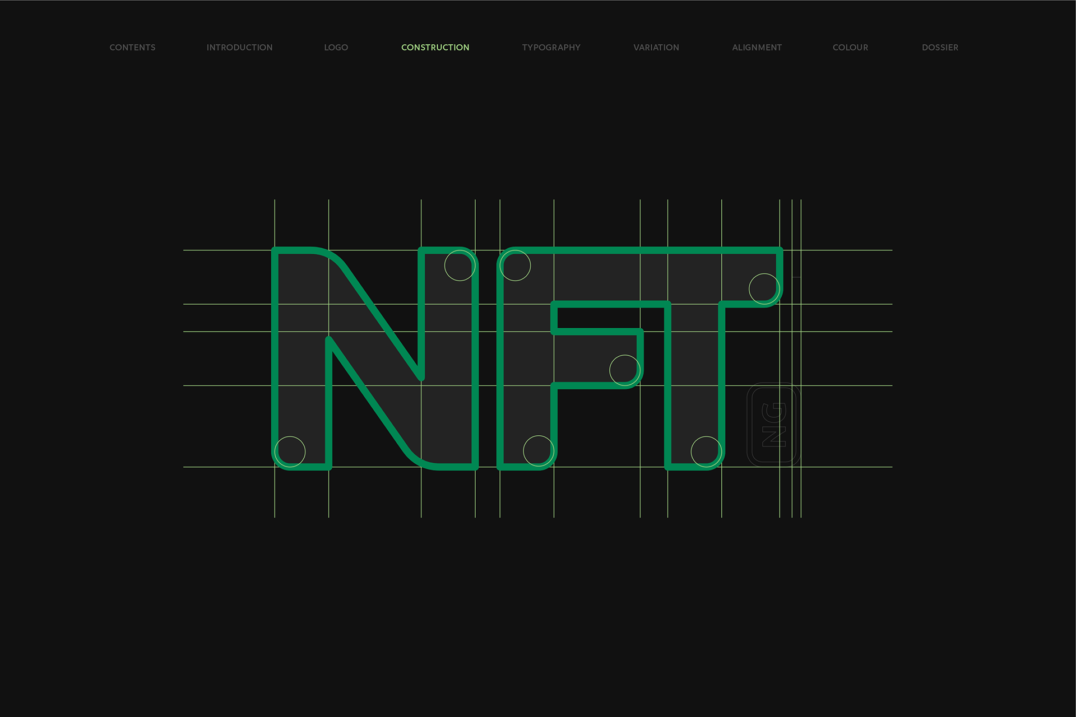The width and height of the screenshot is (1076, 717).
Task: Go to the Dossier page
Action: pos(940,48)
